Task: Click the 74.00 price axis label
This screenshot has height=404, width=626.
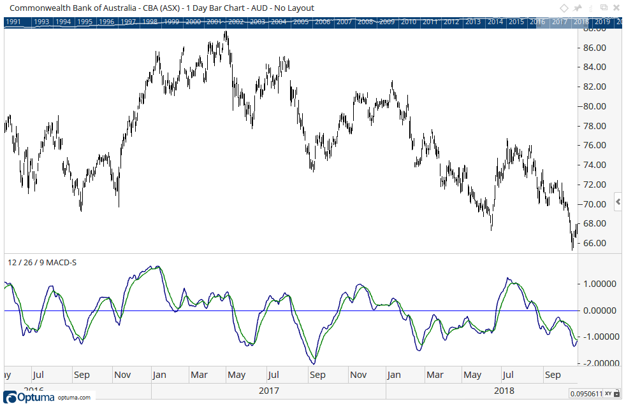Action: [x=595, y=165]
